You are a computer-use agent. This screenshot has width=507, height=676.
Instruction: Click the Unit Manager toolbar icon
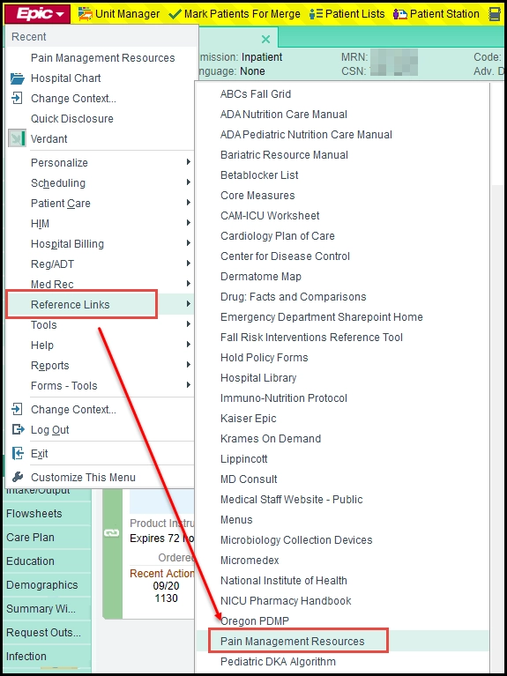[x=85, y=14]
